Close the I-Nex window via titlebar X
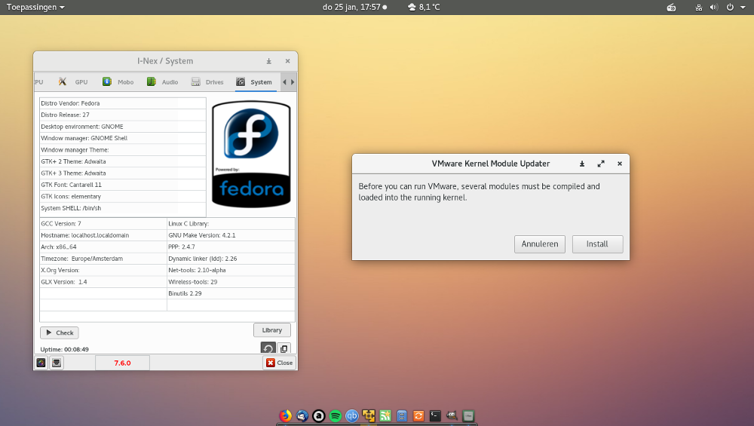The height and width of the screenshot is (426, 754). (287, 61)
